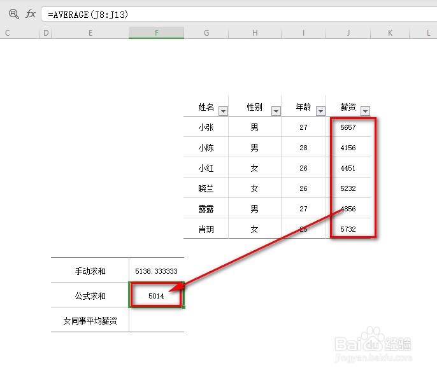
Task: Select 小红's gender cell 女
Action: tap(255, 168)
